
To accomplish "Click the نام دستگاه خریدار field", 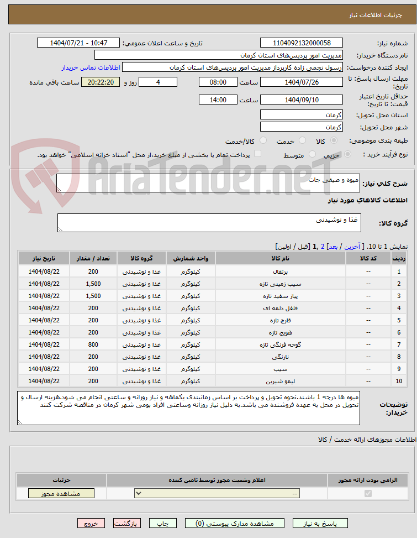I will coord(219,55).
